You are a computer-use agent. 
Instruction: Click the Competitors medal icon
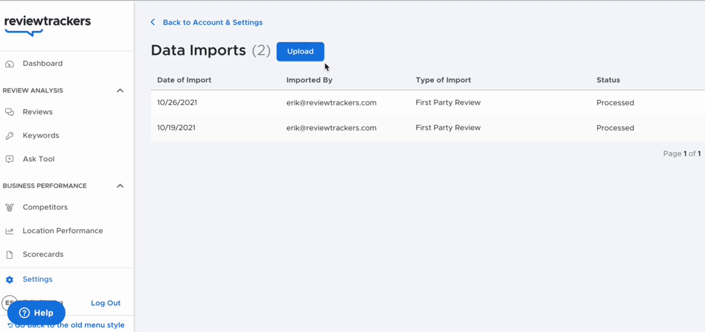[9, 208]
